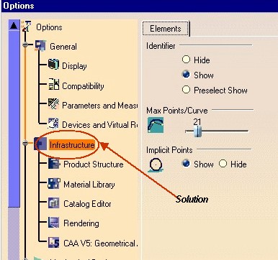The image size is (278, 260).
Task: Enable Show for Implicit Points
Action: (186, 164)
